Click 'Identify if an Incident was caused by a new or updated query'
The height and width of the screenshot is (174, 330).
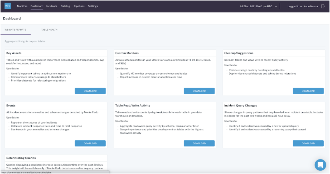[264, 126]
